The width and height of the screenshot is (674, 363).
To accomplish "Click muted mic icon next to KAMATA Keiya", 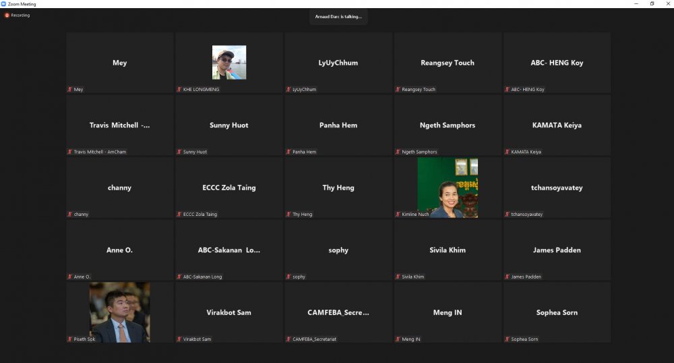I will [x=506, y=152].
